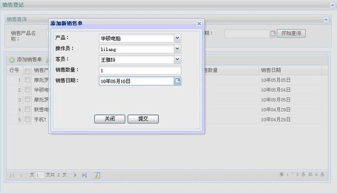The height and width of the screenshot is (194, 337).
Task: Check the checkbox for row 5
Action: point(27,119)
